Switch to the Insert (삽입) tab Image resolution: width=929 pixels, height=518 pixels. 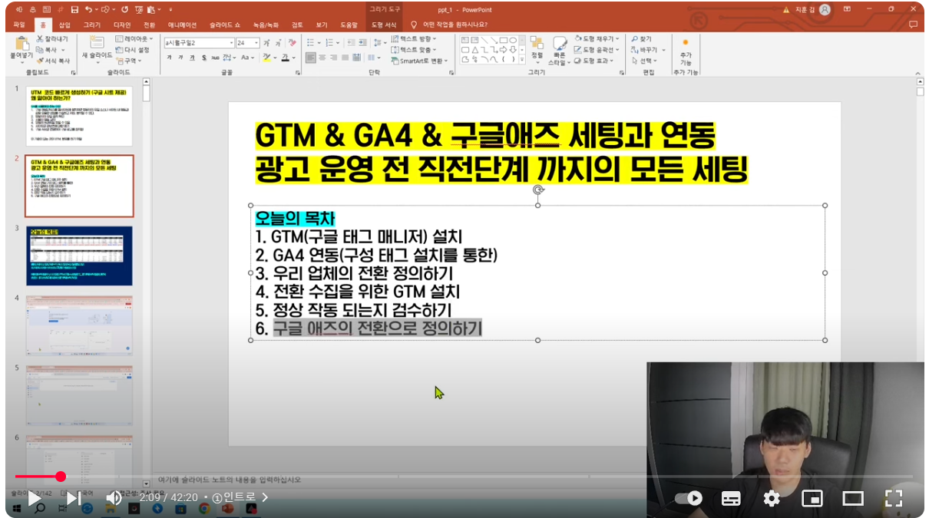[64, 25]
